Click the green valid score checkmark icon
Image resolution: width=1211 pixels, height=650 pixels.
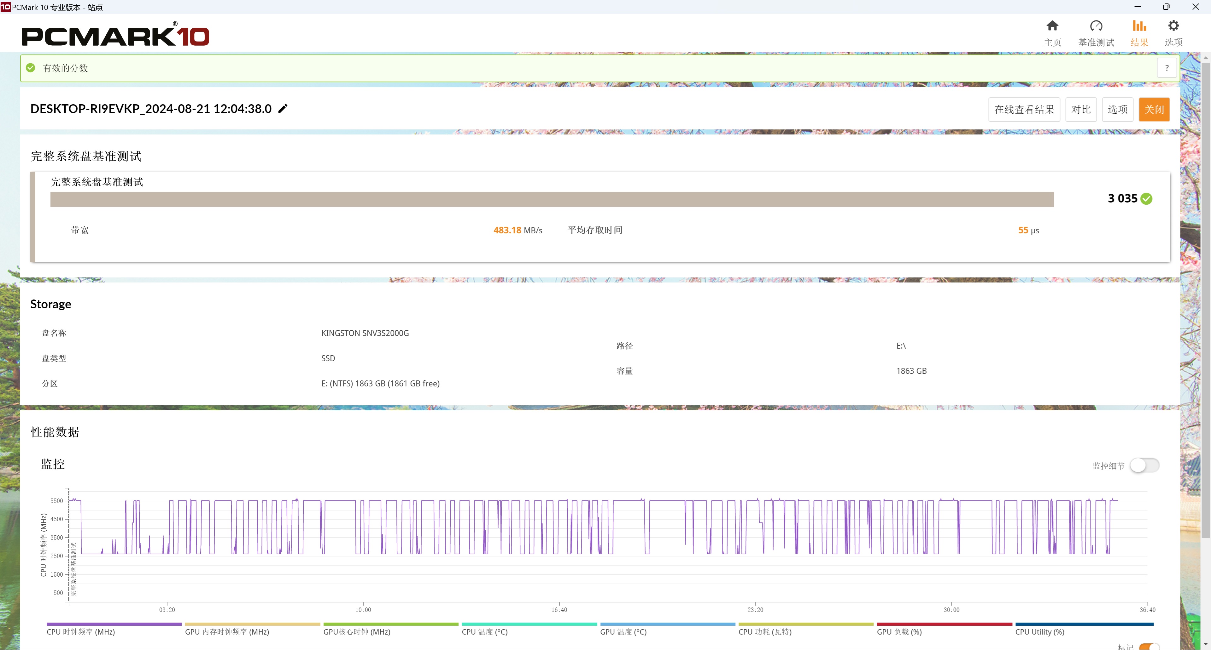click(x=31, y=68)
